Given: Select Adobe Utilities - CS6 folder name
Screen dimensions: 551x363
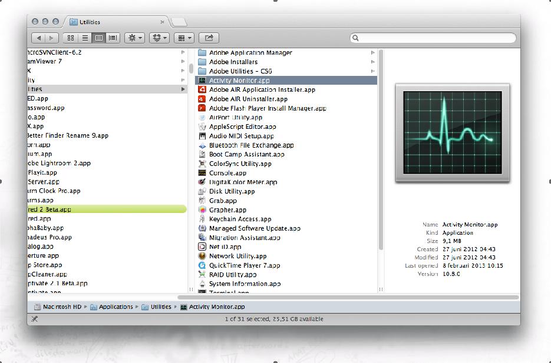Looking at the screenshot, I should pos(240,71).
